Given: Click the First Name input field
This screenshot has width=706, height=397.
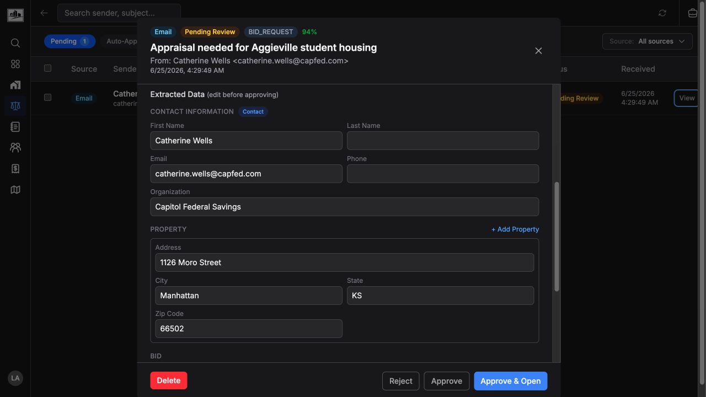Looking at the screenshot, I should pos(246,141).
